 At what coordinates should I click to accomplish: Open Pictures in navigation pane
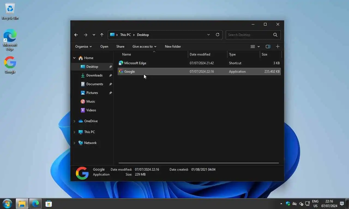92,93
